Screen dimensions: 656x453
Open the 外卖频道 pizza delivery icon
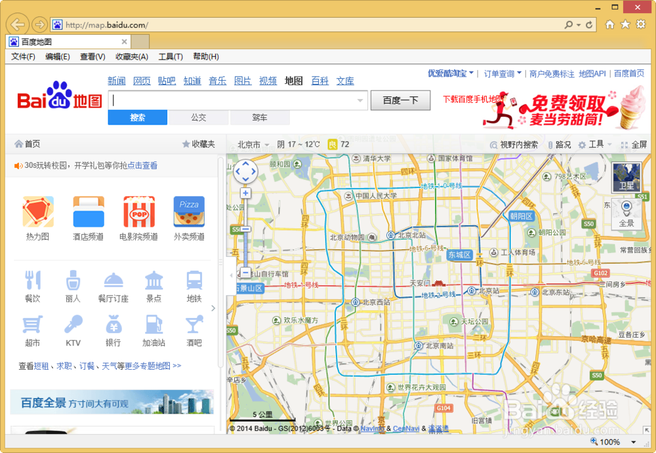189,212
